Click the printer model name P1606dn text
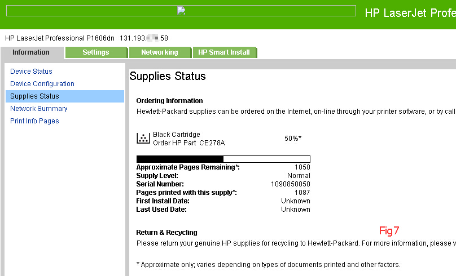This screenshot has width=456, height=276. point(60,38)
